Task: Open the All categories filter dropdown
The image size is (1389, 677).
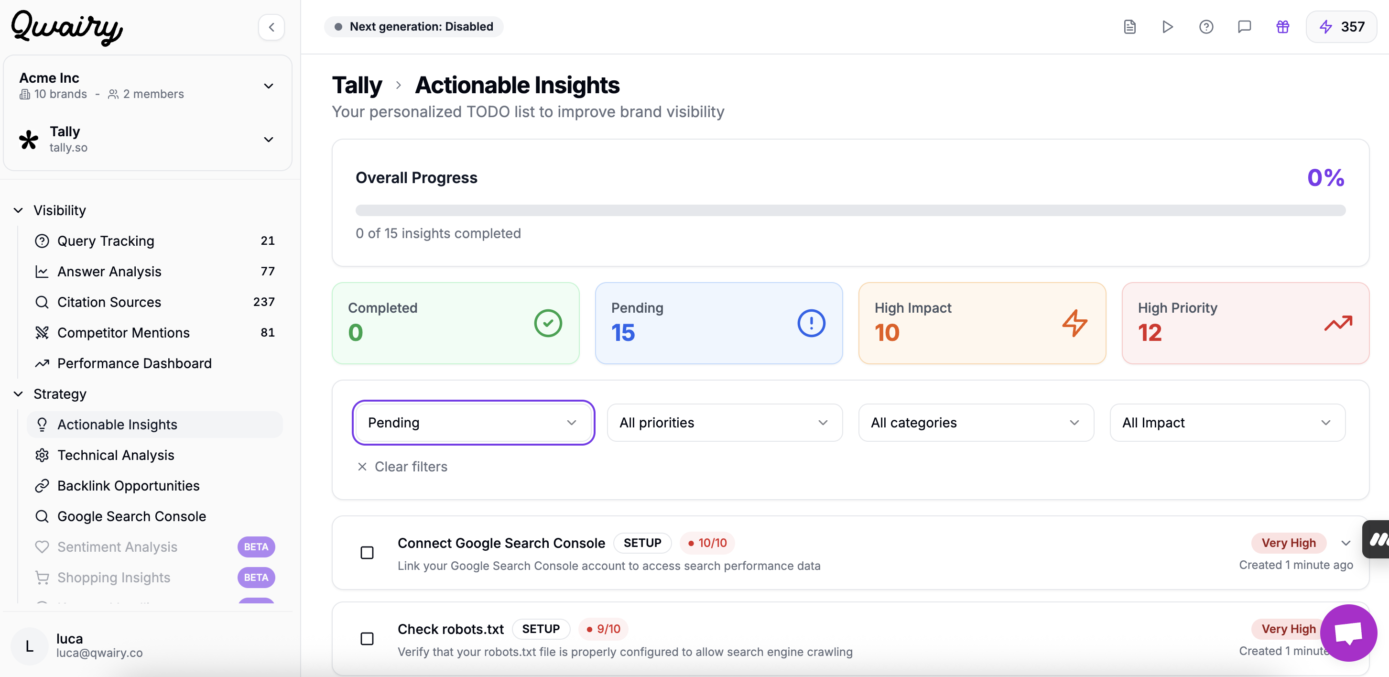Action: [x=976, y=423]
